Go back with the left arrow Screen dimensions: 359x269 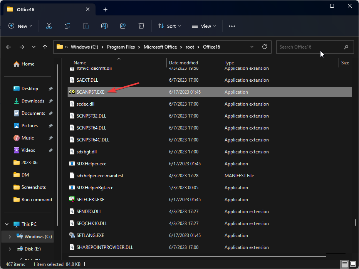[8, 47]
